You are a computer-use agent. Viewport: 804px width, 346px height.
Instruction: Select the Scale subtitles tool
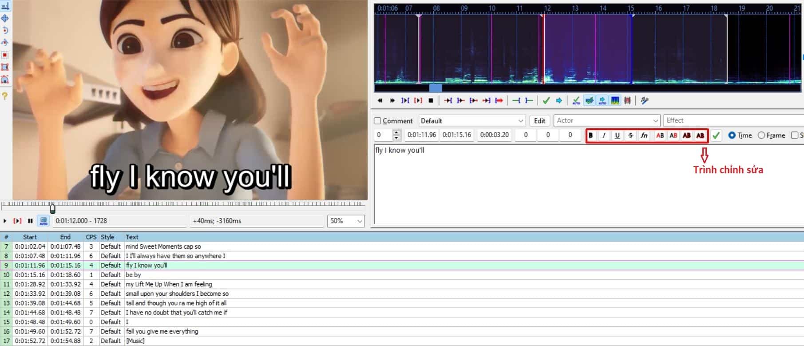[5, 55]
